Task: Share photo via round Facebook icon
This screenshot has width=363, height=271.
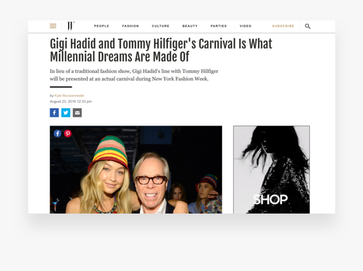Action: pyautogui.click(x=58, y=133)
